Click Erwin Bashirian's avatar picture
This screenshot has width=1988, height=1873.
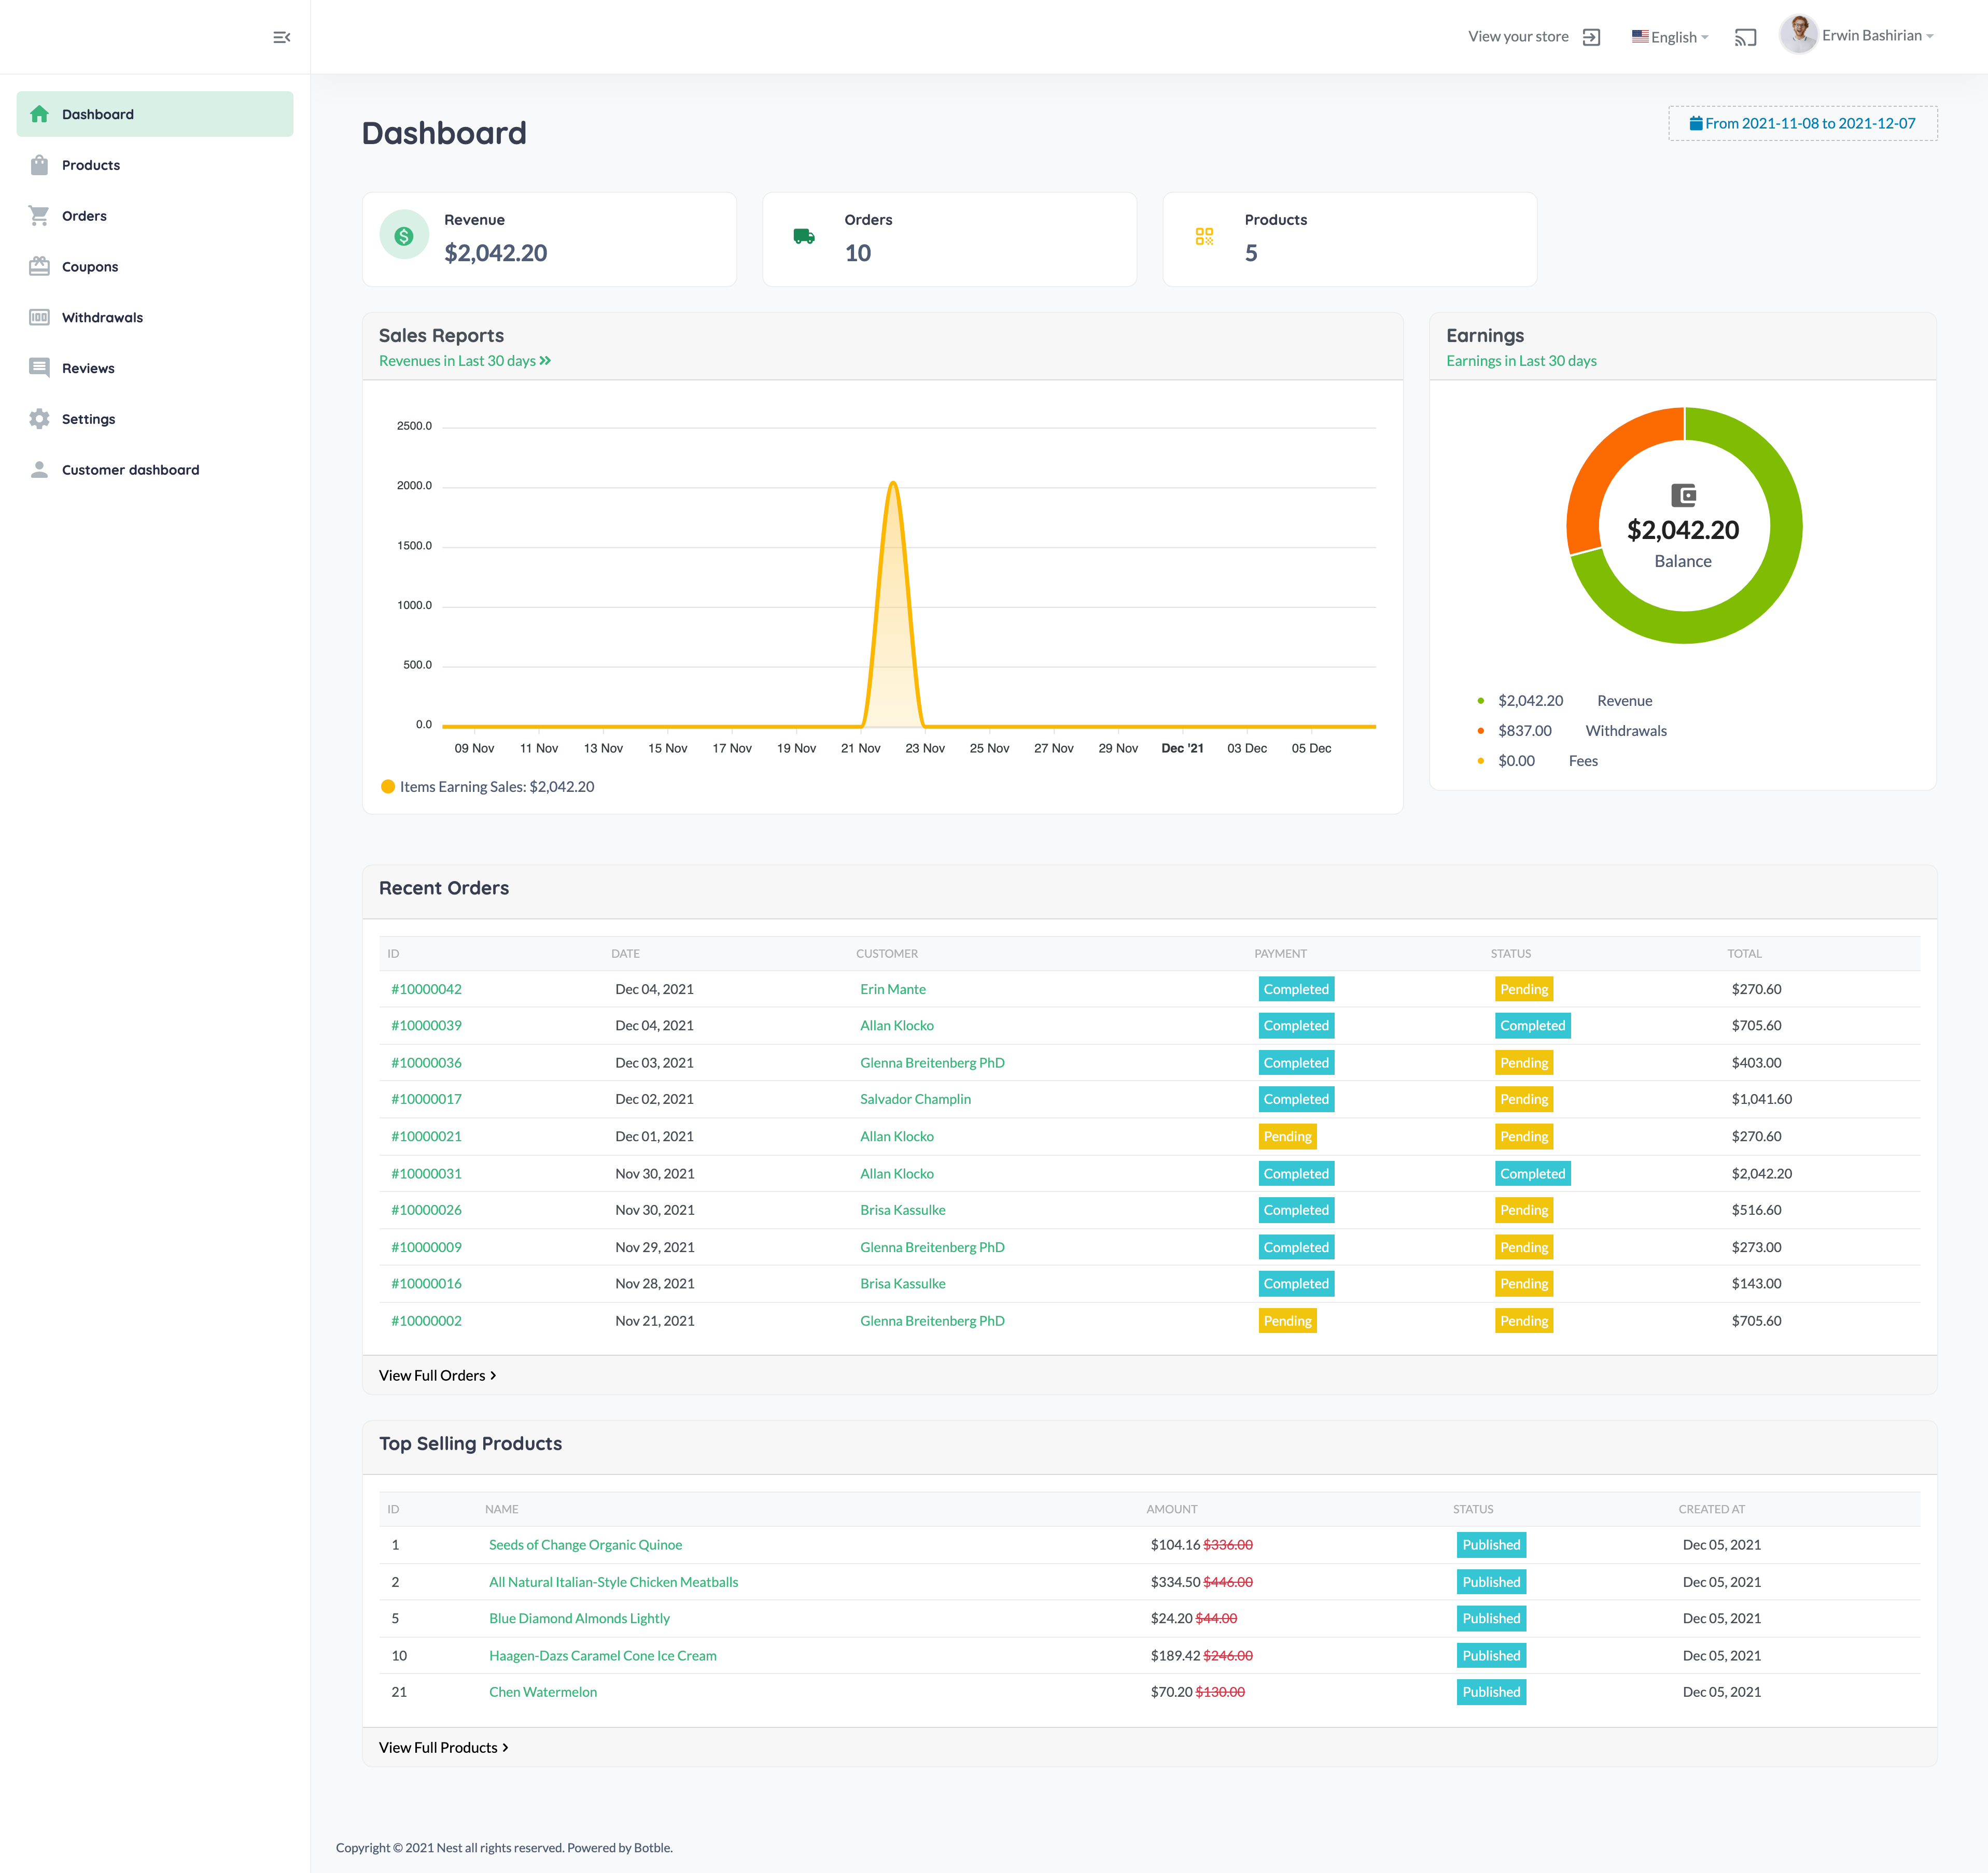tap(1798, 35)
